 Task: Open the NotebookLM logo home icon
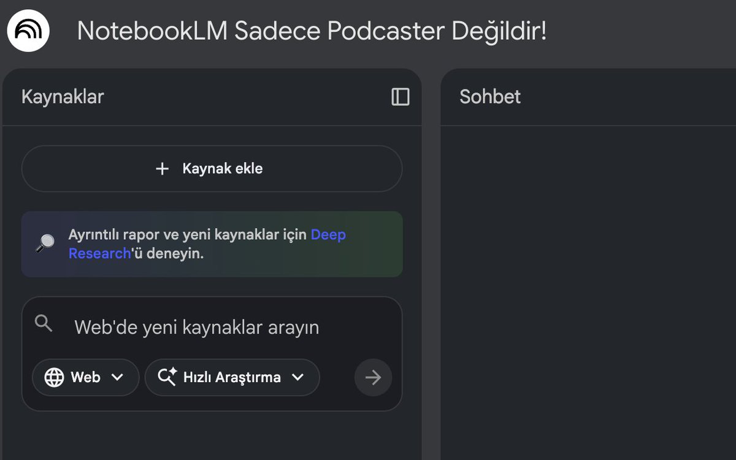(28, 31)
